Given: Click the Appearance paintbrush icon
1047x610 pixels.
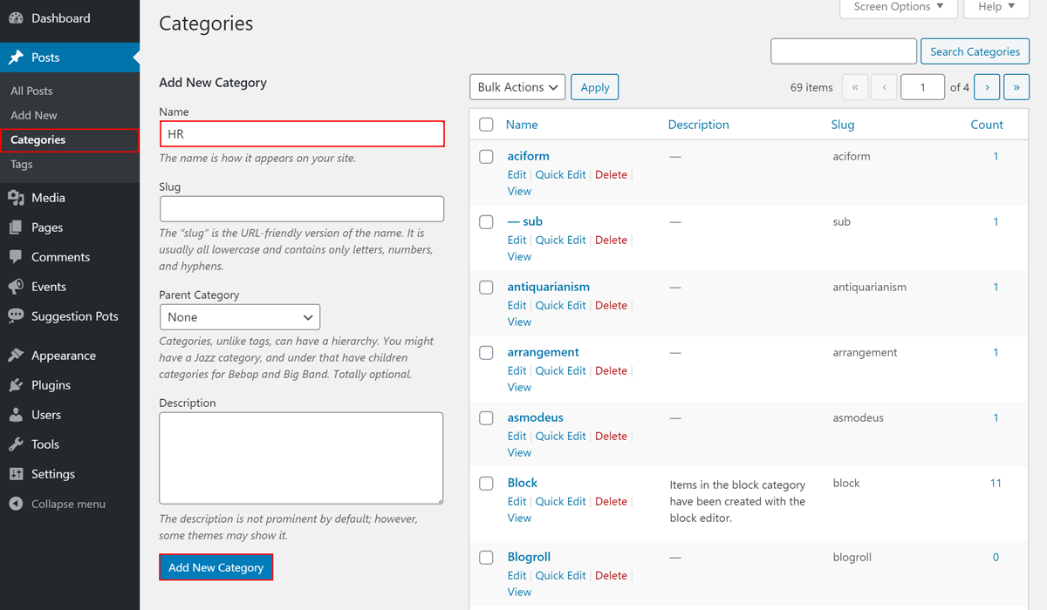Looking at the screenshot, I should pyautogui.click(x=16, y=356).
